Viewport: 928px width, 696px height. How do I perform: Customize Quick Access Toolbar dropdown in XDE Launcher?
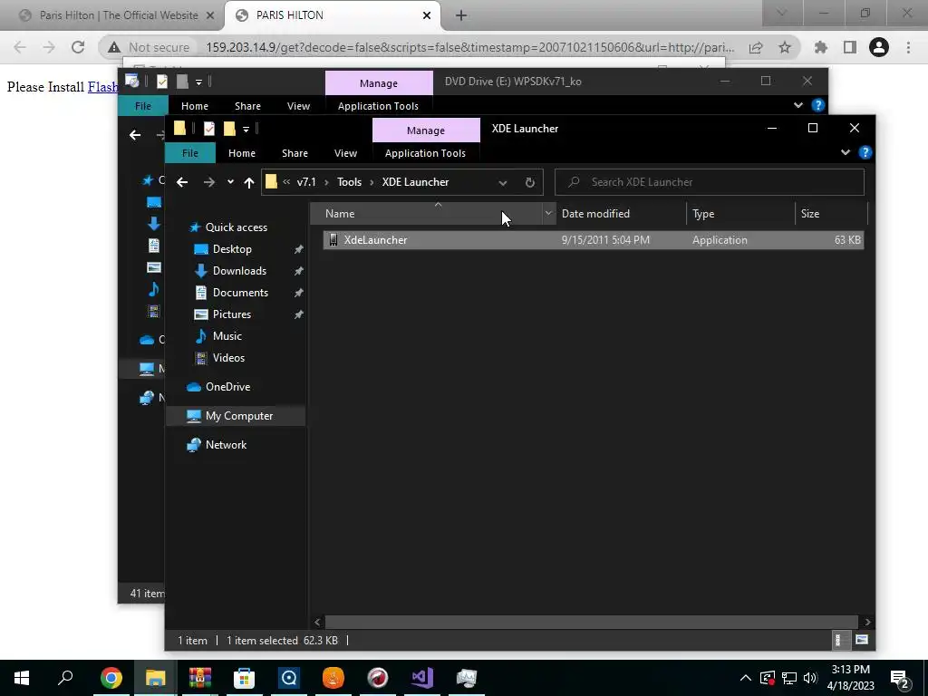point(246,129)
